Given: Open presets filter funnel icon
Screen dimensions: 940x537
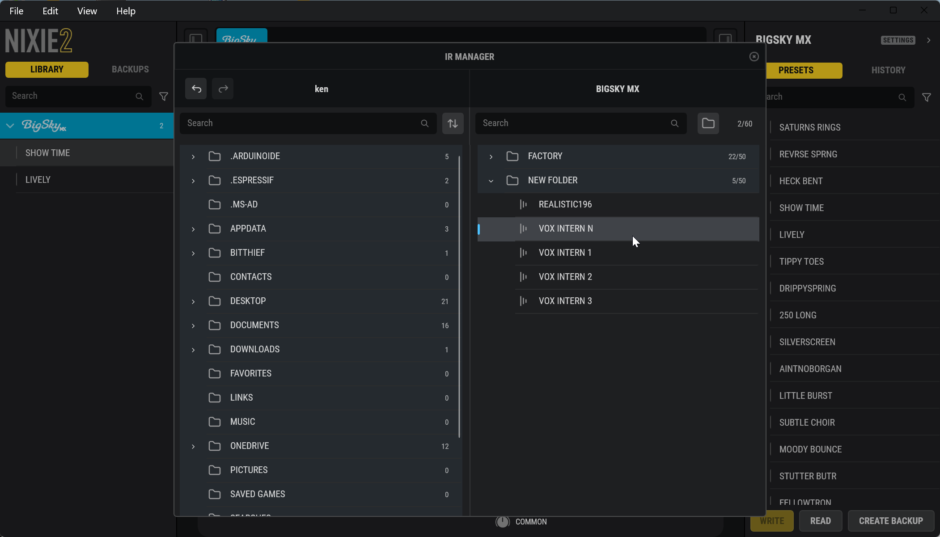Looking at the screenshot, I should [x=927, y=97].
